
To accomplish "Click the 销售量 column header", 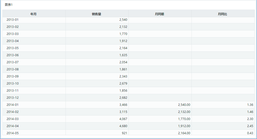I will (97, 14).
